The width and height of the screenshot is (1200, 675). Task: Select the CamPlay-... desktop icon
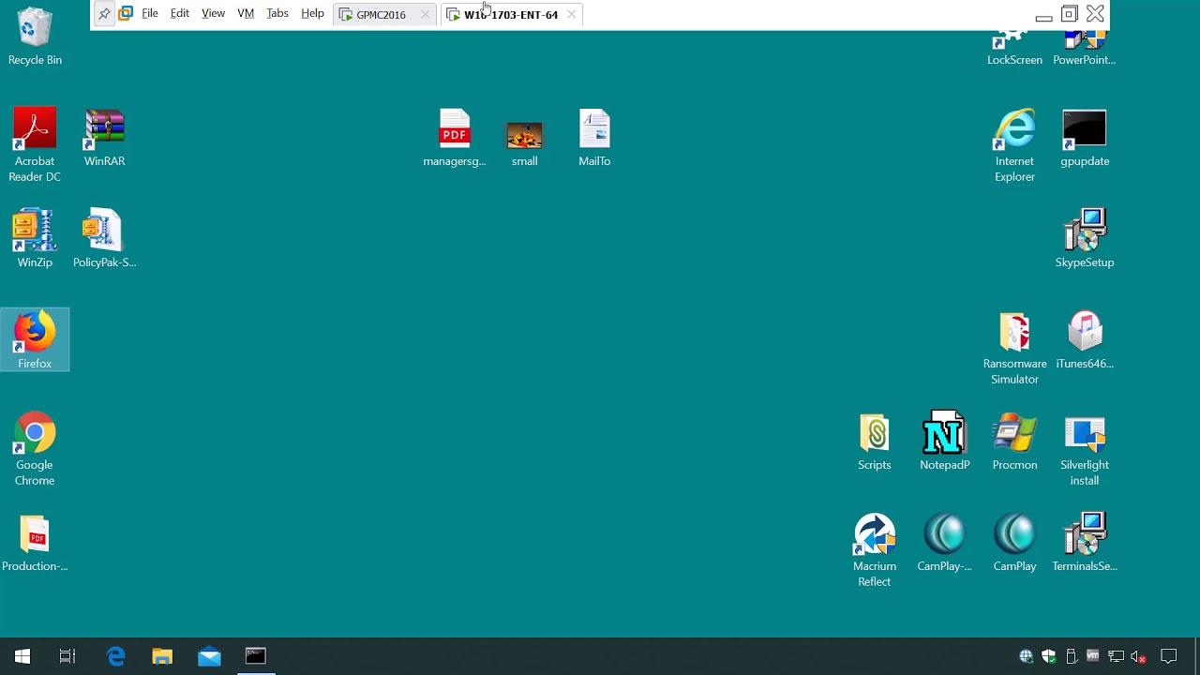944,543
